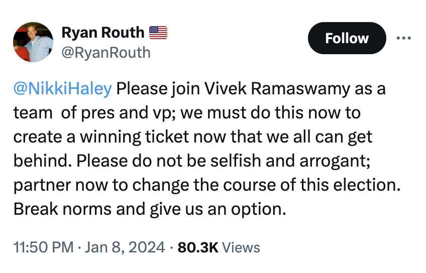426x273 pixels.
Task: Open the @NikkiHaley mention link
Action: pyautogui.click(x=62, y=89)
